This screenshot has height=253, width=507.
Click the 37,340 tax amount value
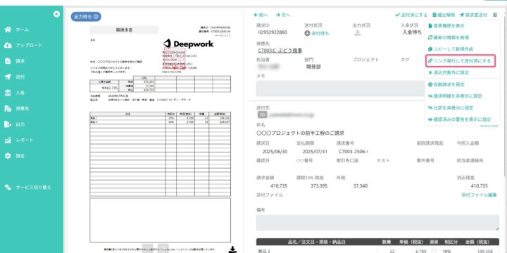361,186
